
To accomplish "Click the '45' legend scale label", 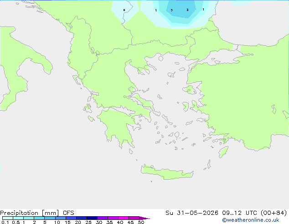I will click(x=130, y=222).
